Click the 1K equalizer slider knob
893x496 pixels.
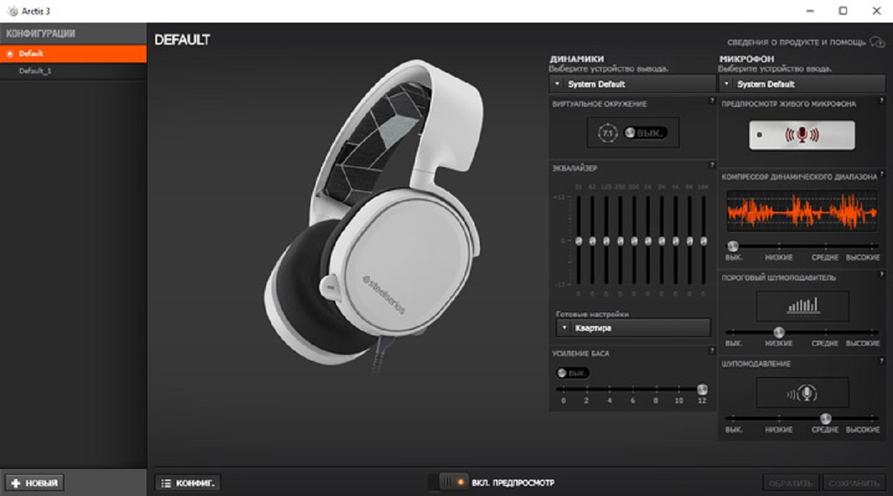pos(648,241)
